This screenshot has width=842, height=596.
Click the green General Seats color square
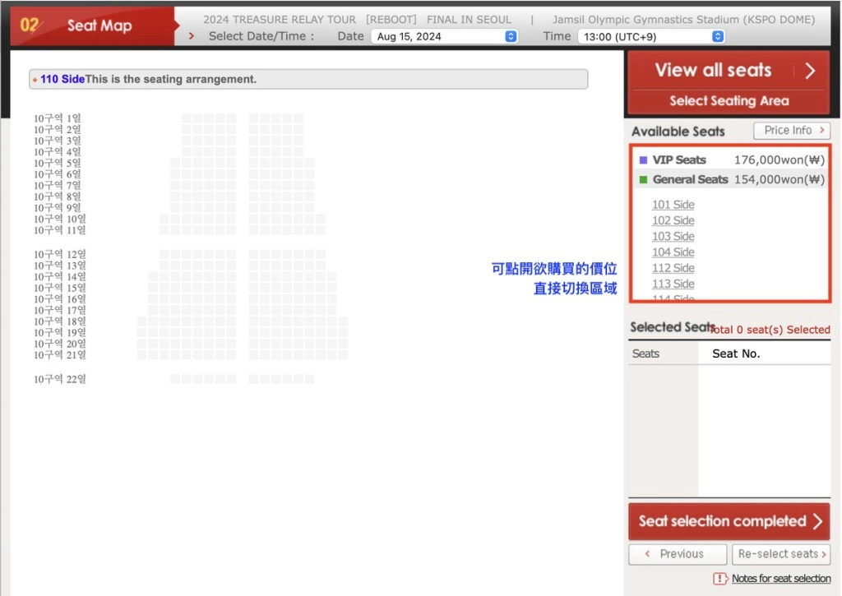pyautogui.click(x=643, y=180)
